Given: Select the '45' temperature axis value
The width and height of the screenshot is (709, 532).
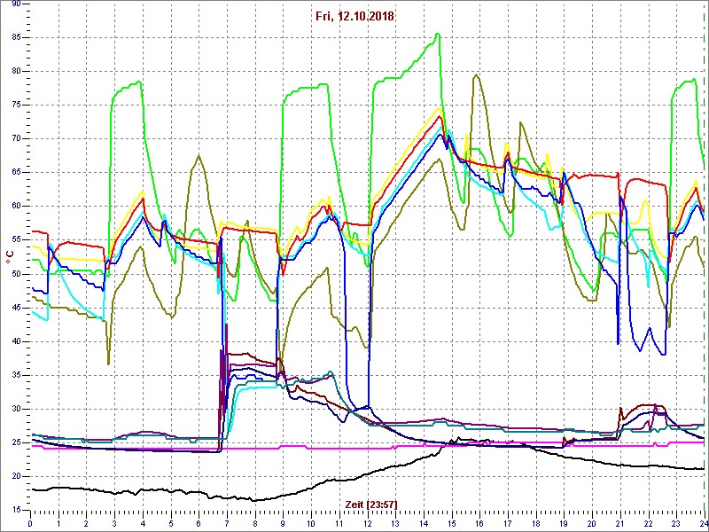Looking at the screenshot, I should coord(16,308).
